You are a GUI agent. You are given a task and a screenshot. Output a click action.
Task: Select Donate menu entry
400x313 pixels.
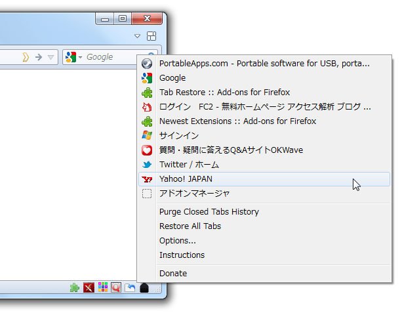click(264, 274)
